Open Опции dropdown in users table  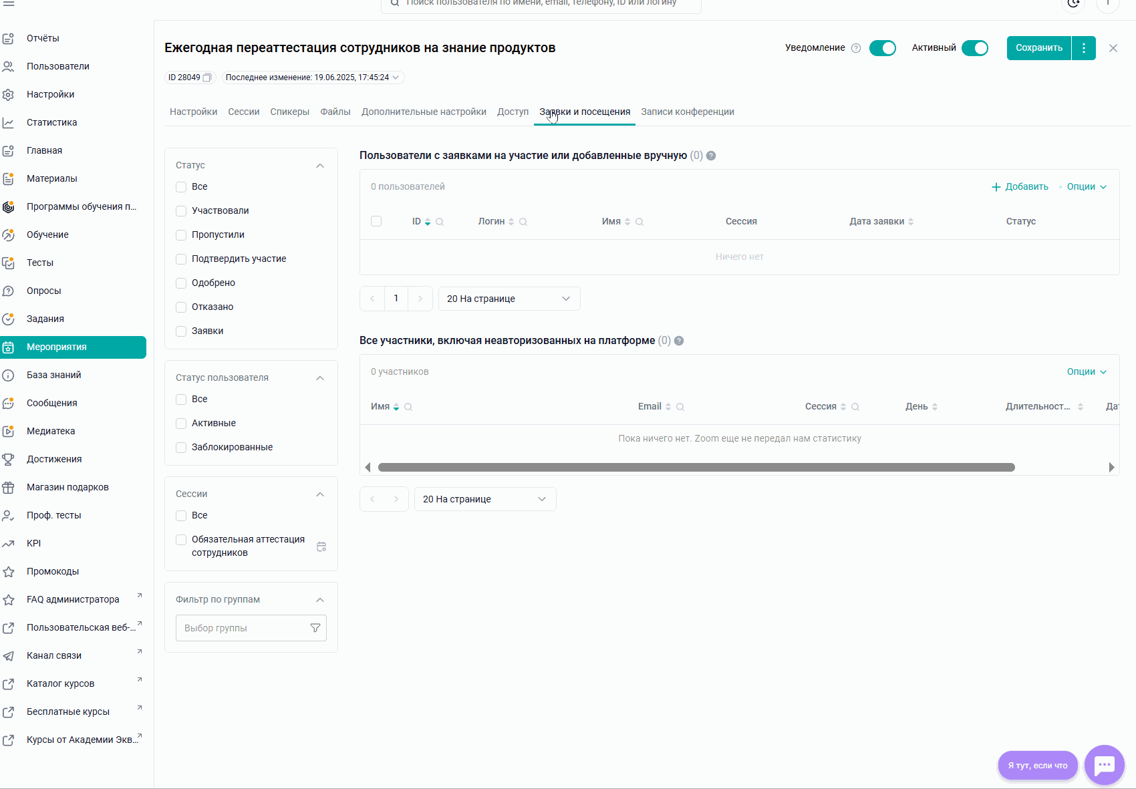tap(1087, 186)
